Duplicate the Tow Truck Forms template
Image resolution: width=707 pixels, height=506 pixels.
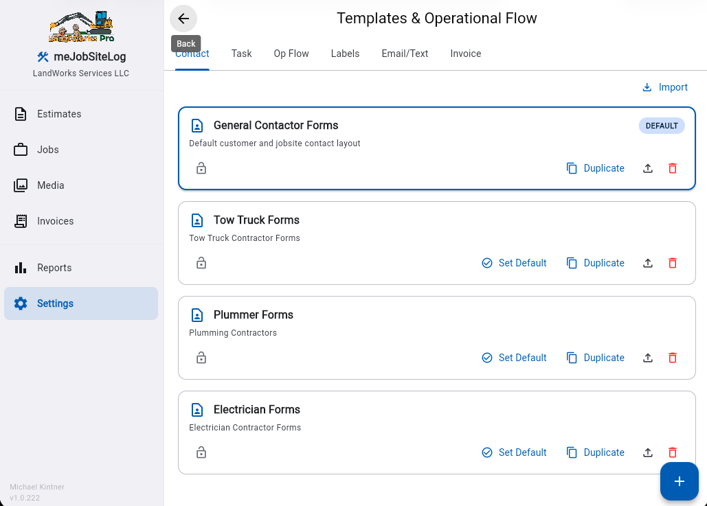click(x=596, y=263)
